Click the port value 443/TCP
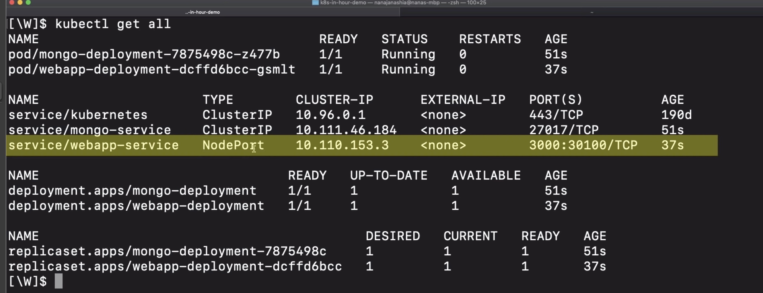 [x=556, y=115]
